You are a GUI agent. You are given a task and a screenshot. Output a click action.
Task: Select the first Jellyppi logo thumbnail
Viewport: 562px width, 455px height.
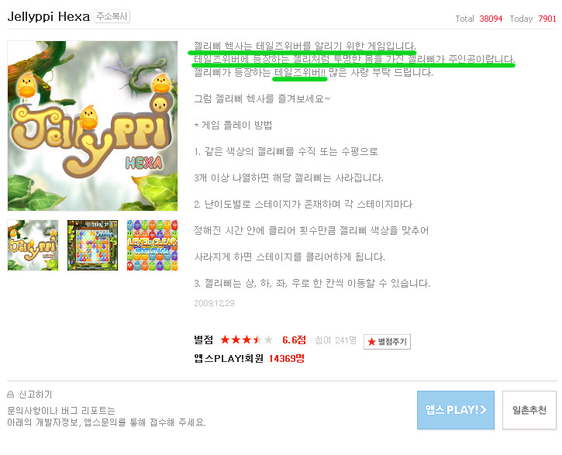pyautogui.click(x=33, y=246)
